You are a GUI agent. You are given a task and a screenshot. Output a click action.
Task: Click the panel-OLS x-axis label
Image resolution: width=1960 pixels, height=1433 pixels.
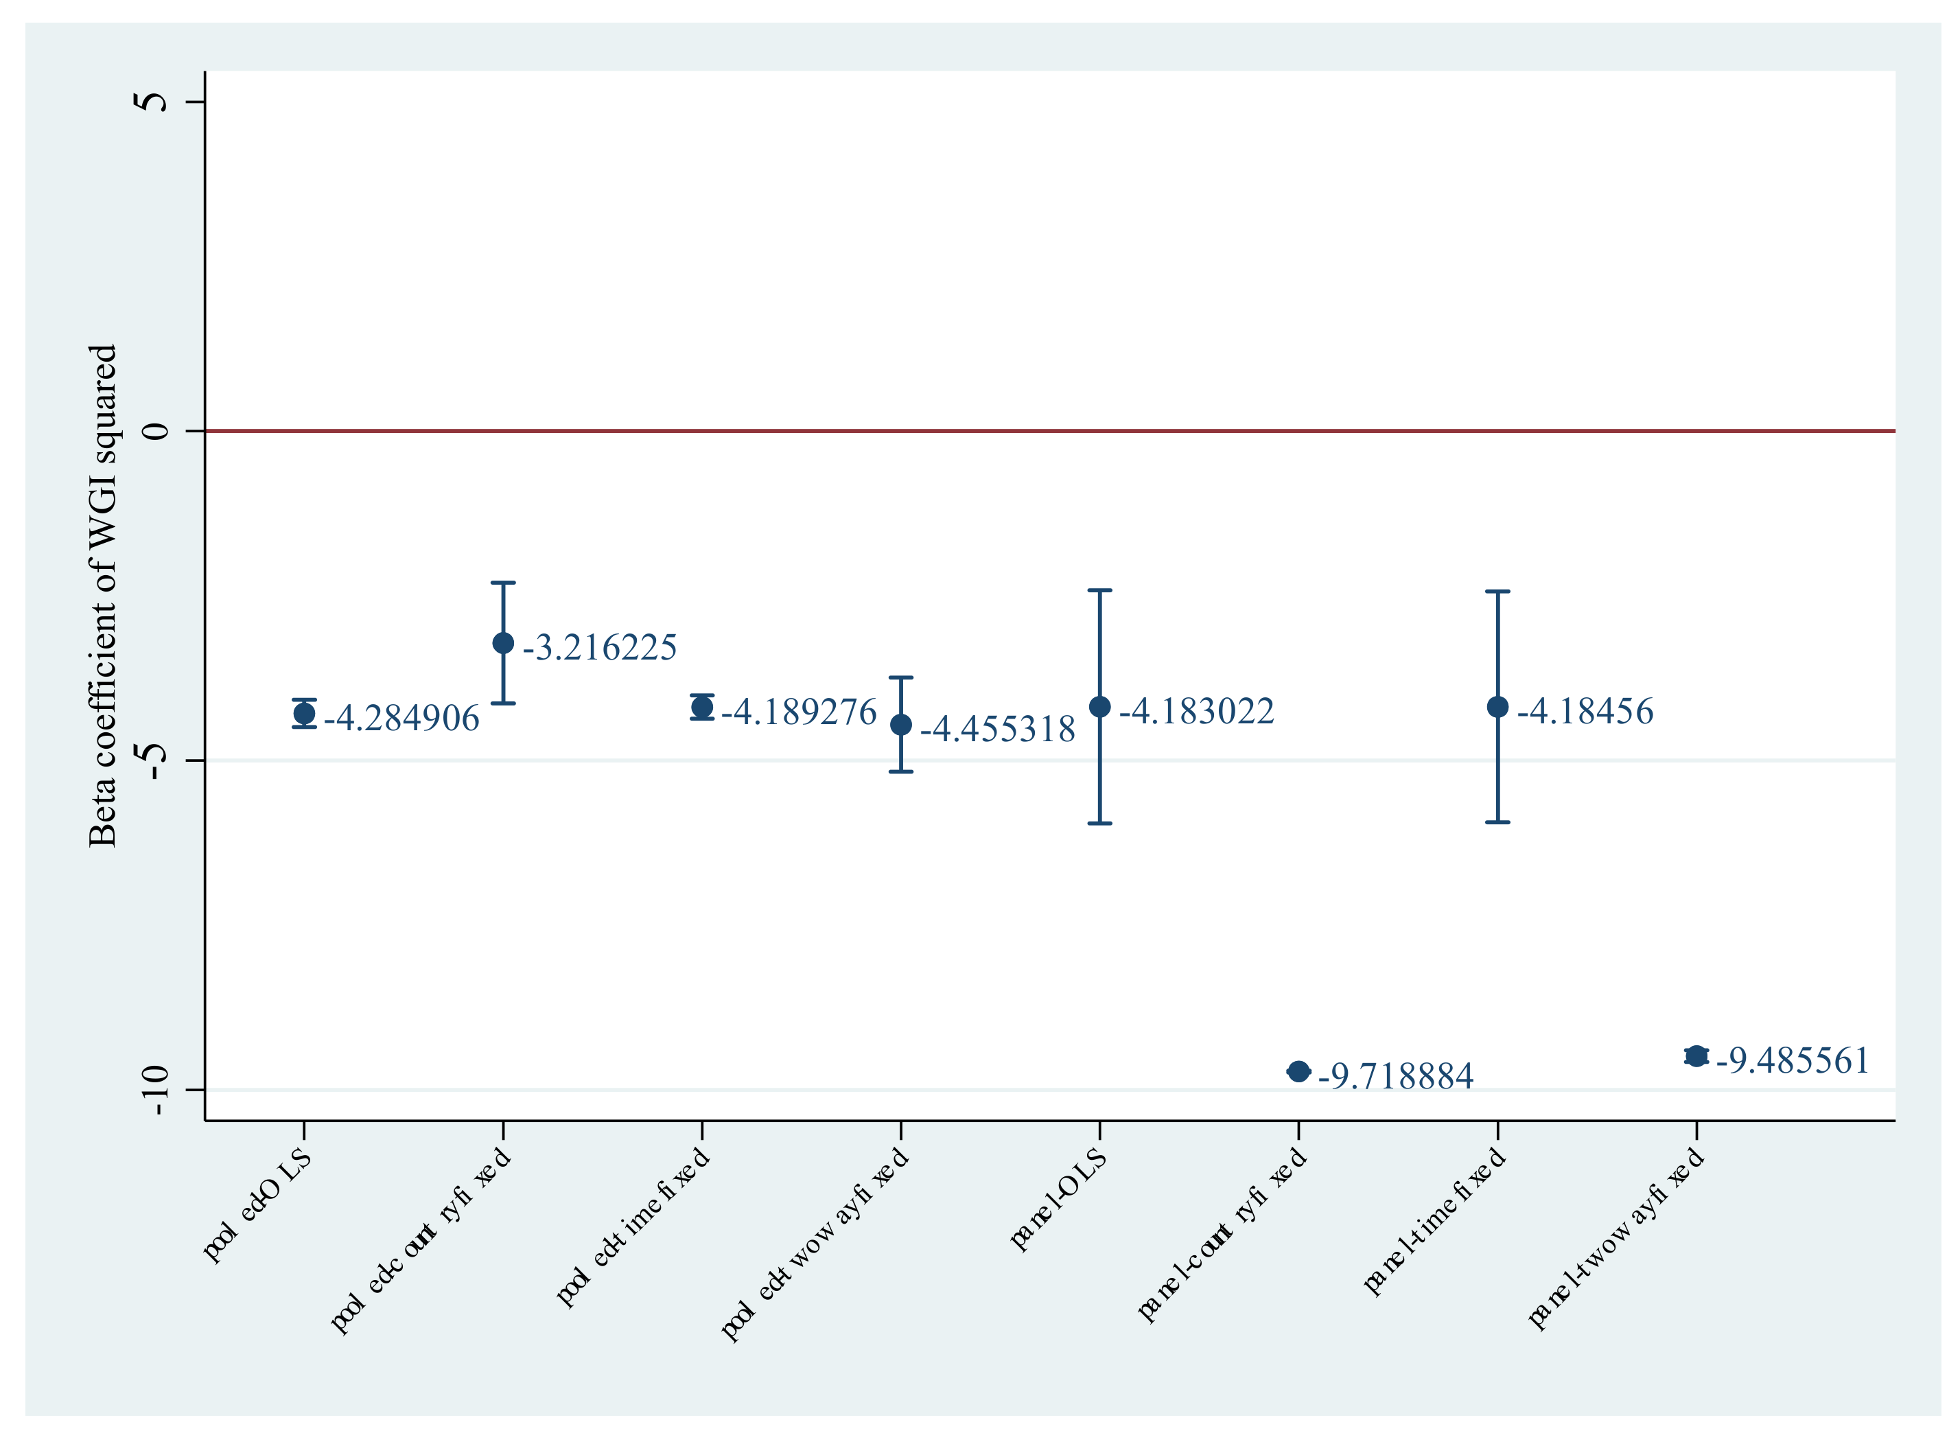click(1059, 1200)
